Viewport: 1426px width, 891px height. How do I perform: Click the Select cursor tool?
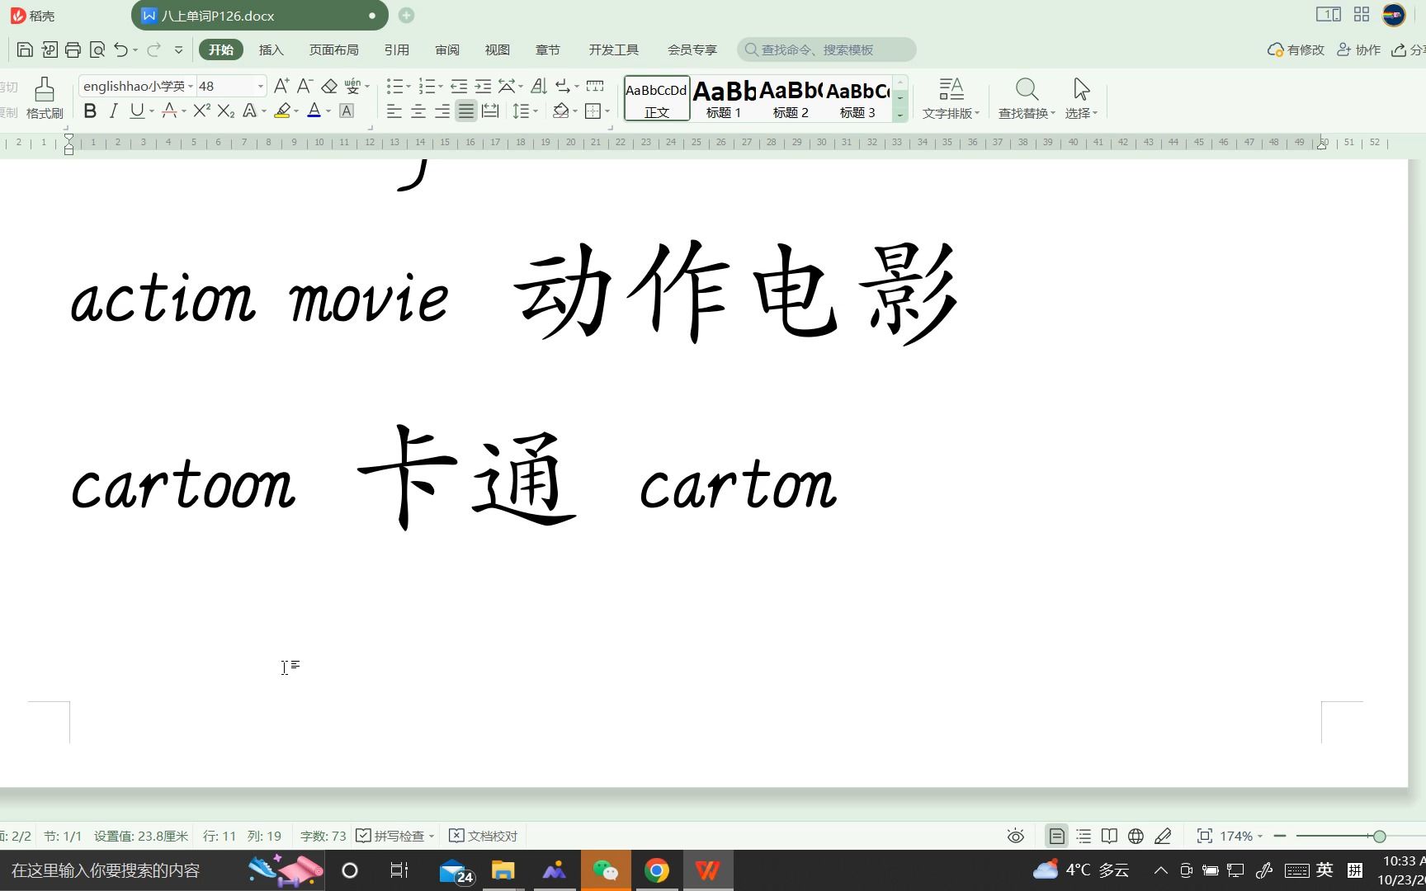tap(1081, 98)
